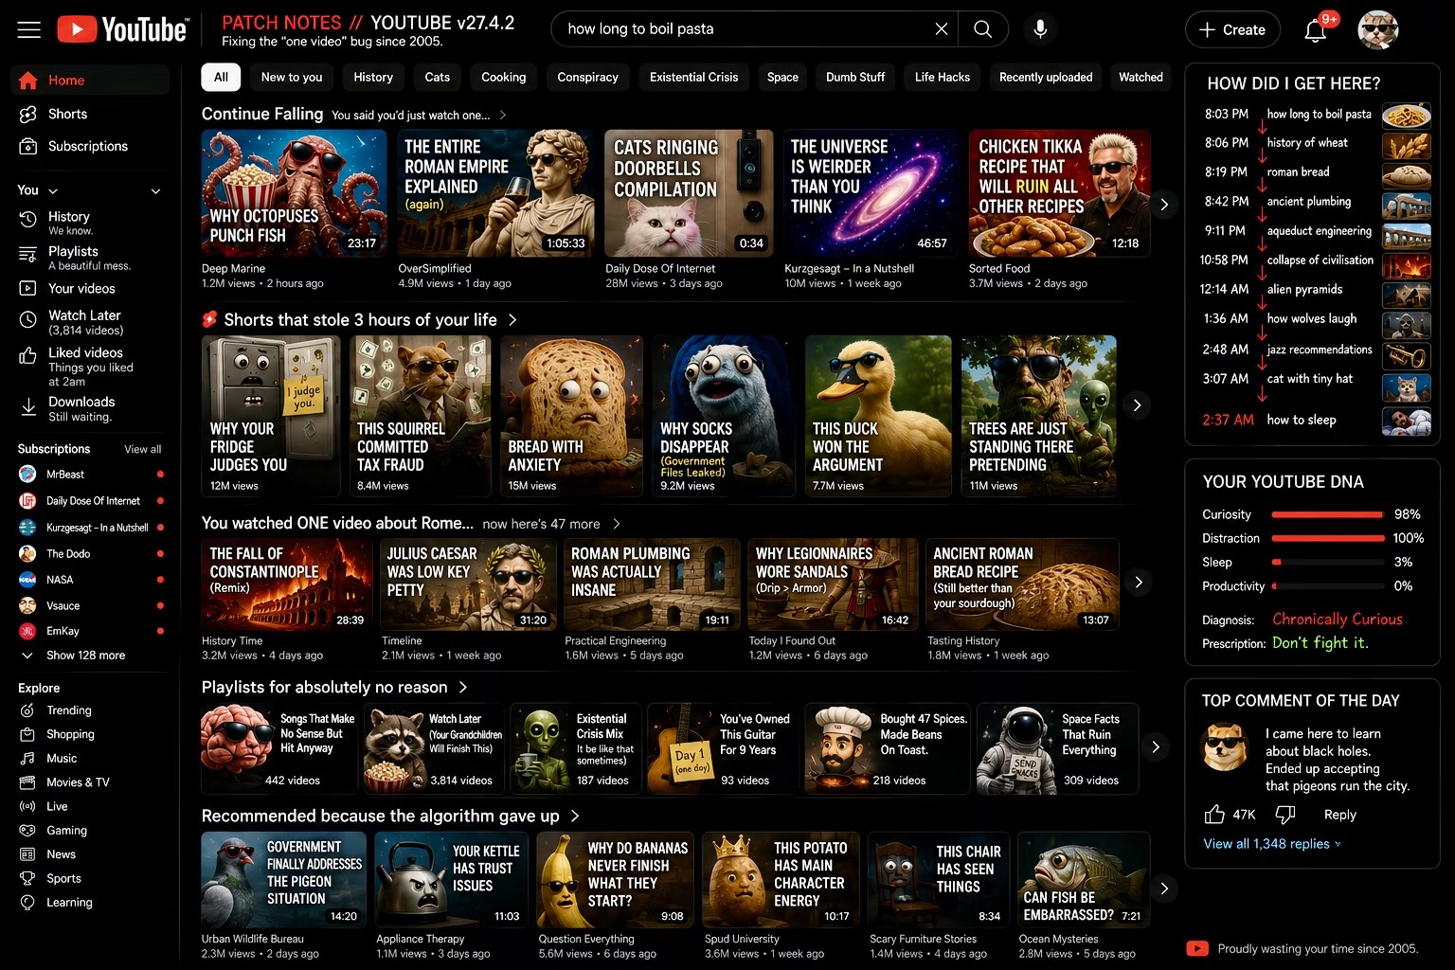Click the YouTube logo

pos(122,29)
